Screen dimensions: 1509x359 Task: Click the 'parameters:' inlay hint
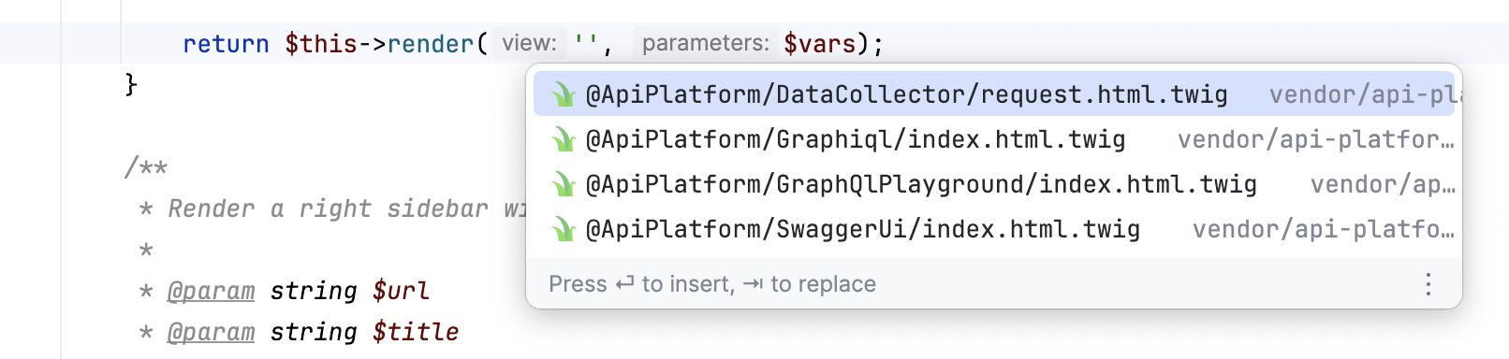click(x=706, y=43)
